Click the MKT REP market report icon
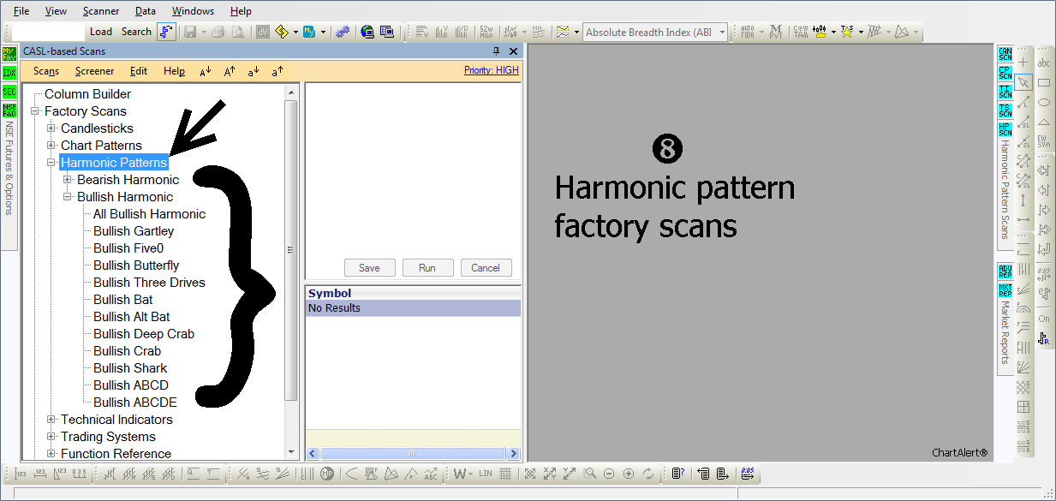This screenshot has height=501, width=1056. [x=1005, y=289]
